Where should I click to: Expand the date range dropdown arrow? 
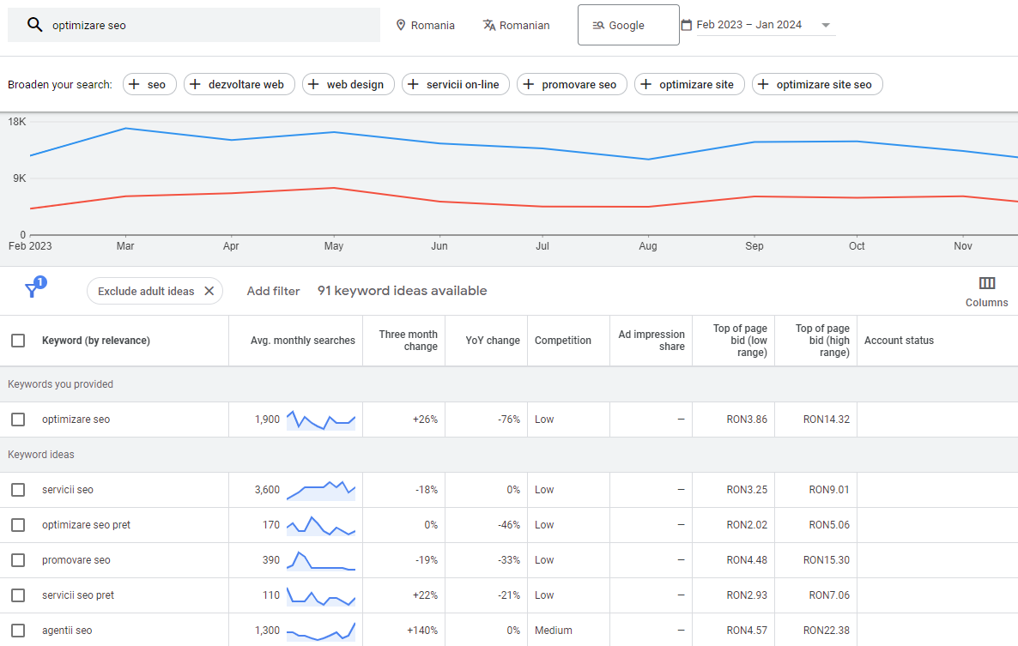826,25
